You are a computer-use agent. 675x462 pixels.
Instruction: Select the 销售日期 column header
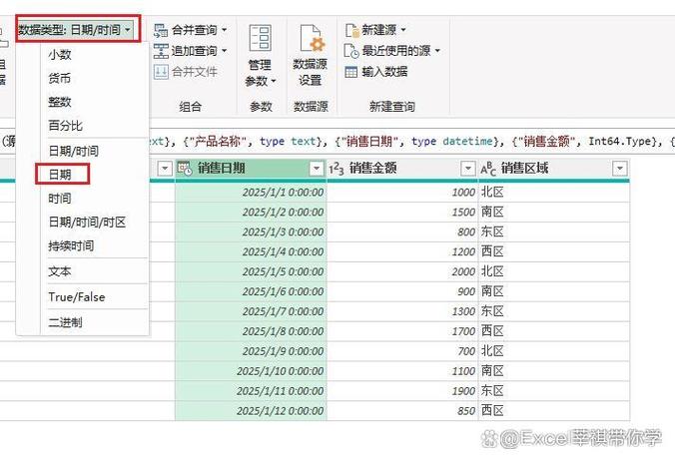[x=251, y=169]
